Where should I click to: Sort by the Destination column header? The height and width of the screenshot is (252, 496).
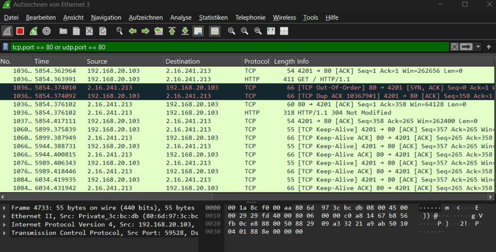click(x=203, y=61)
